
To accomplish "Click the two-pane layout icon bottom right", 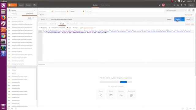I will [187, 108].
